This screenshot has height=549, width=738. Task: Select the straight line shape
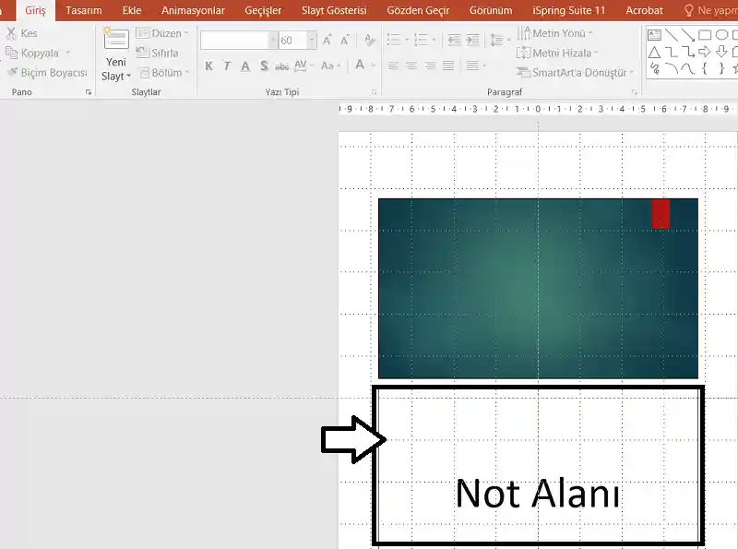[x=672, y=35]
